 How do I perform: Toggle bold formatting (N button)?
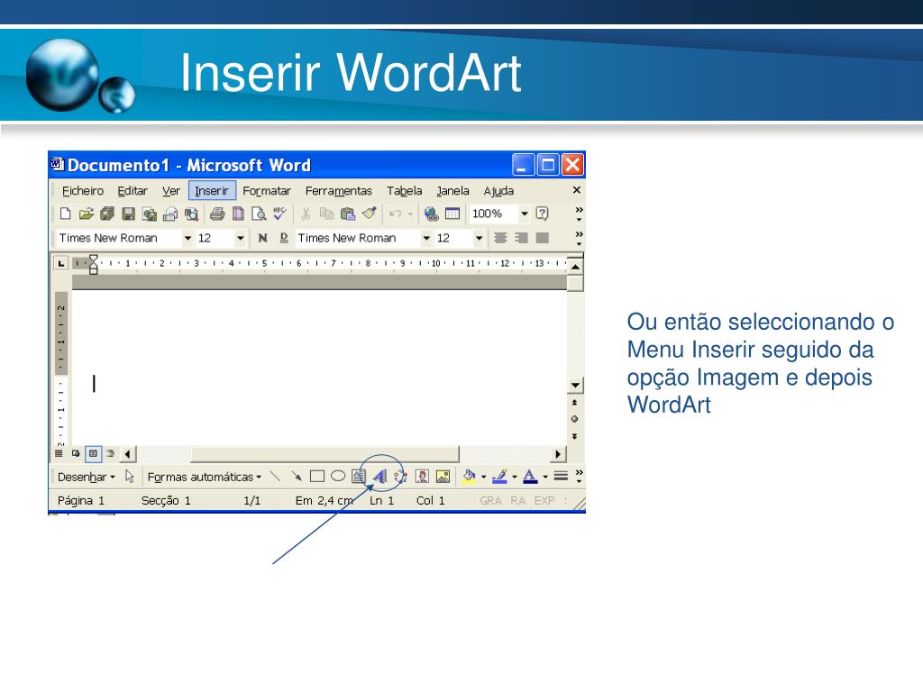pyautogui.click(x=262, y=238)
